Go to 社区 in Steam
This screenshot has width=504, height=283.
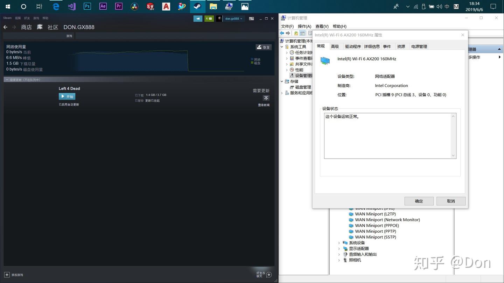pyautogui.click(x=53, y=27)
